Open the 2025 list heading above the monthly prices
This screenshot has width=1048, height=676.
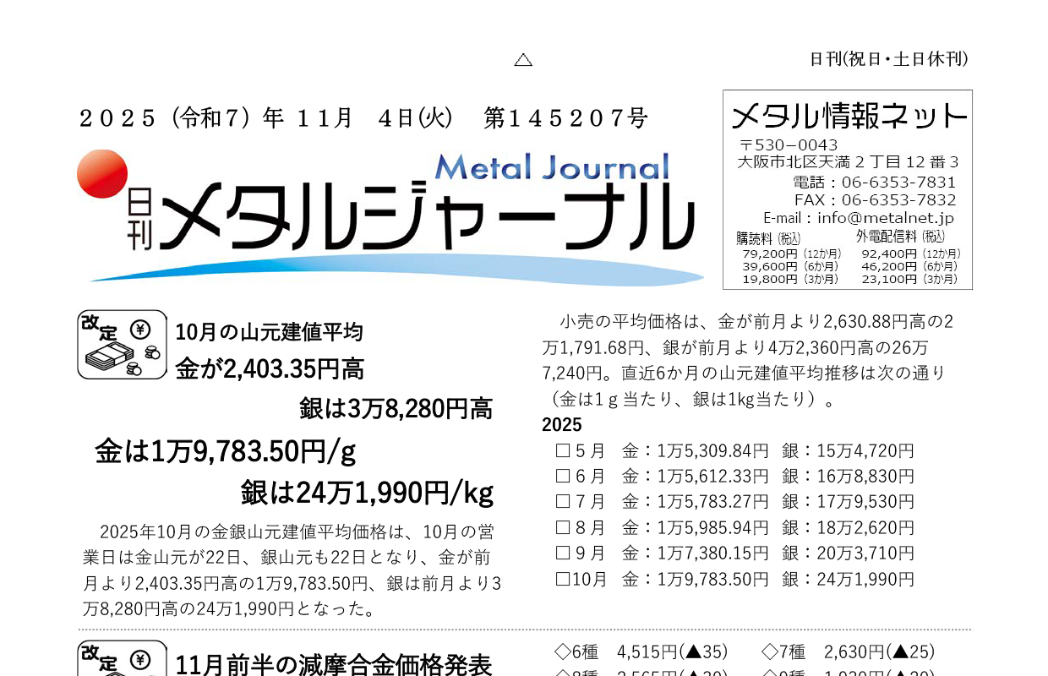pos(561,425)
